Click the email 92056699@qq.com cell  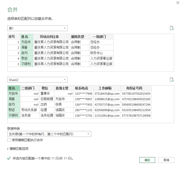coord(107,110)
